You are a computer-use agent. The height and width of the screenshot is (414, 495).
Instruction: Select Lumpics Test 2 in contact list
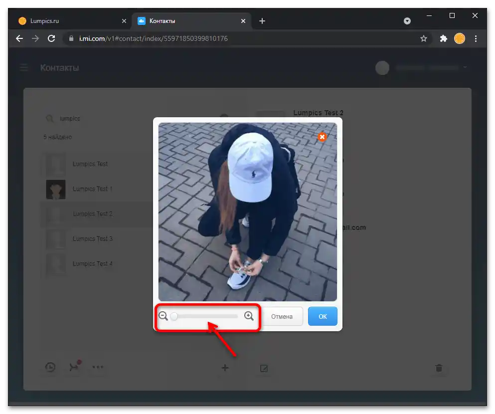pos(96,214)
